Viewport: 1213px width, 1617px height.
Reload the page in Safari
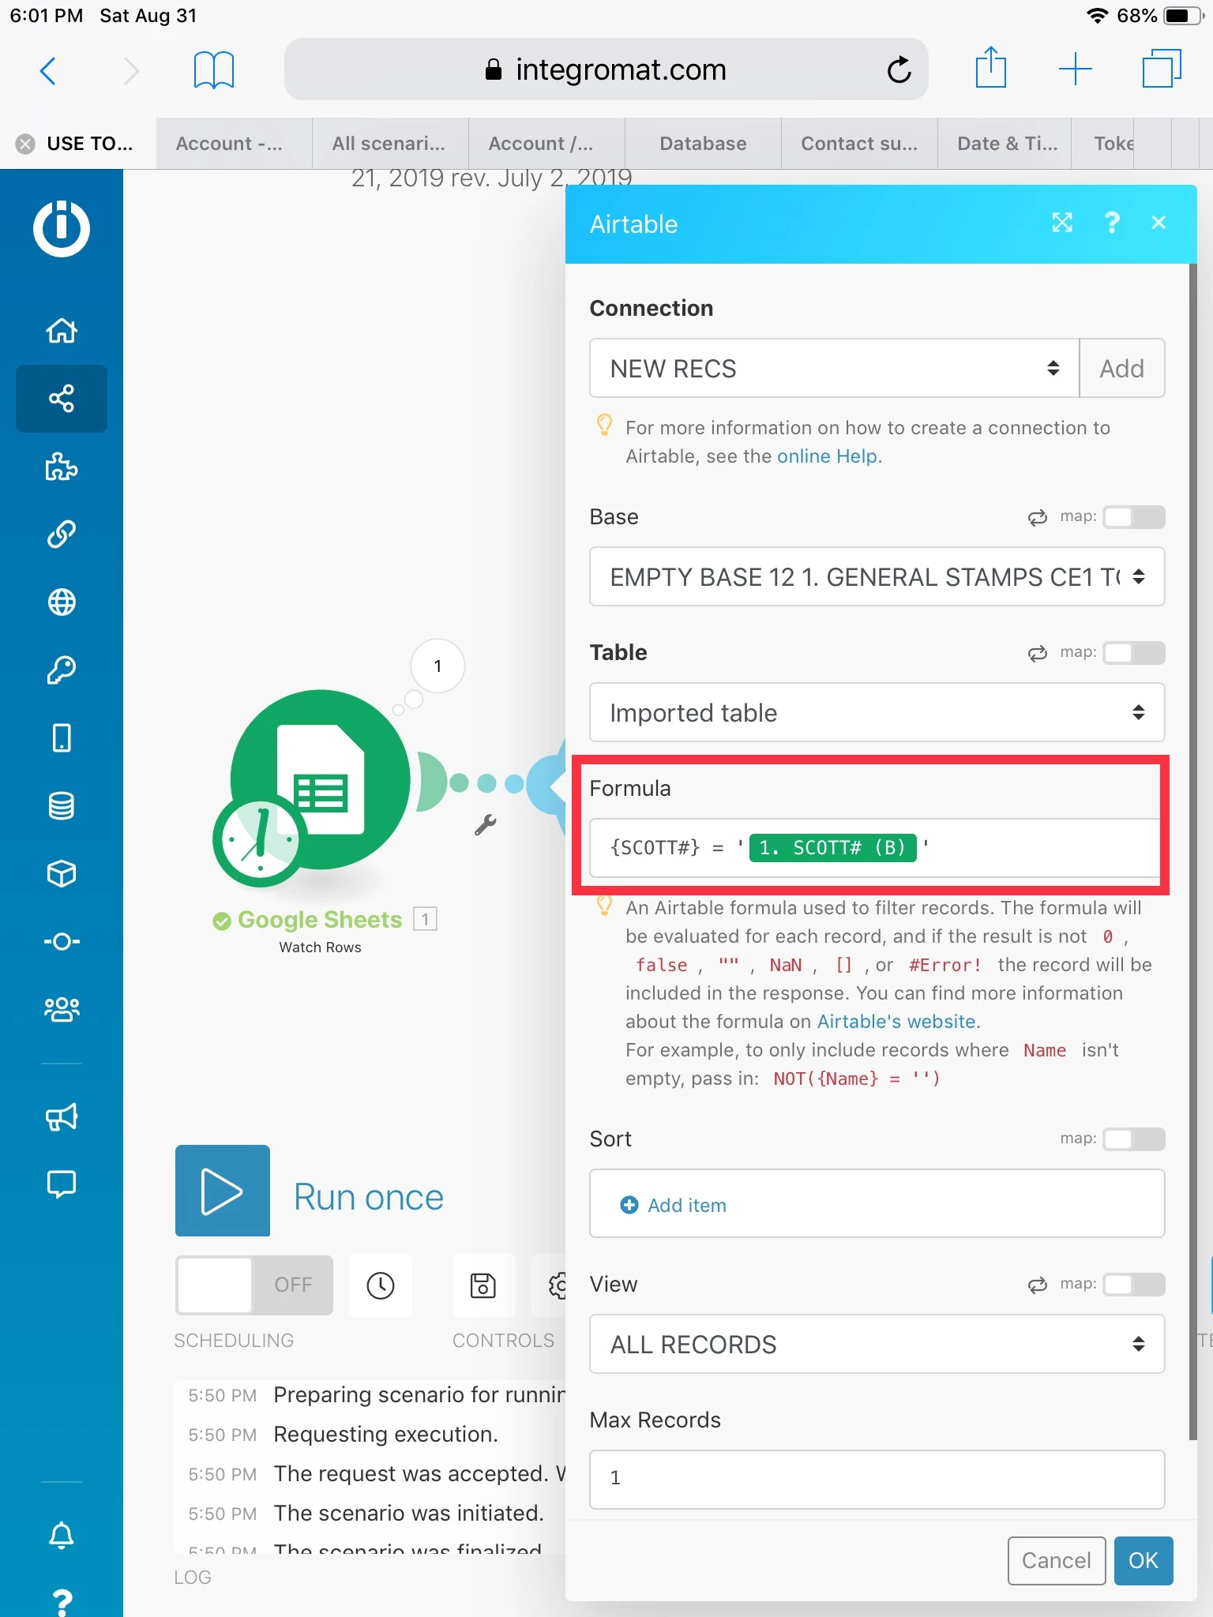click(899, 69)
